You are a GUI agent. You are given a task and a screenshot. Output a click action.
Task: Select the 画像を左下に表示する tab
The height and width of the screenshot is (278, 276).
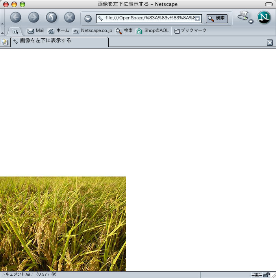[59, 42]
